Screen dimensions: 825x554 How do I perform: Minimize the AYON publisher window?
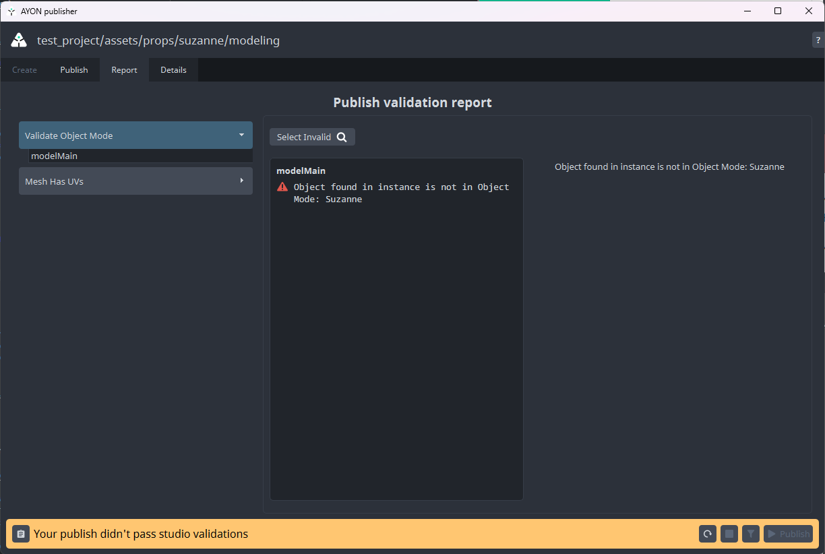[x=747, y=11]
